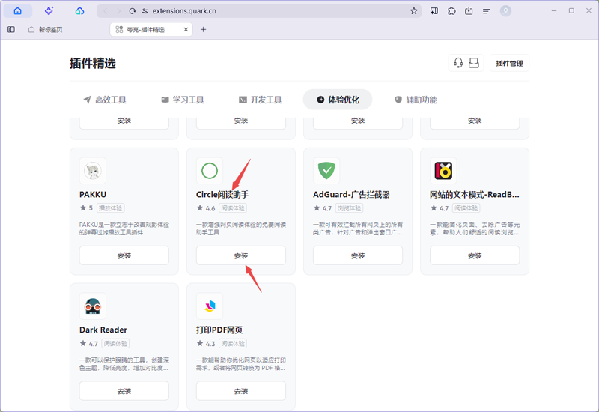
Task: Open customer support headset icon
Action: click(458, 63)
